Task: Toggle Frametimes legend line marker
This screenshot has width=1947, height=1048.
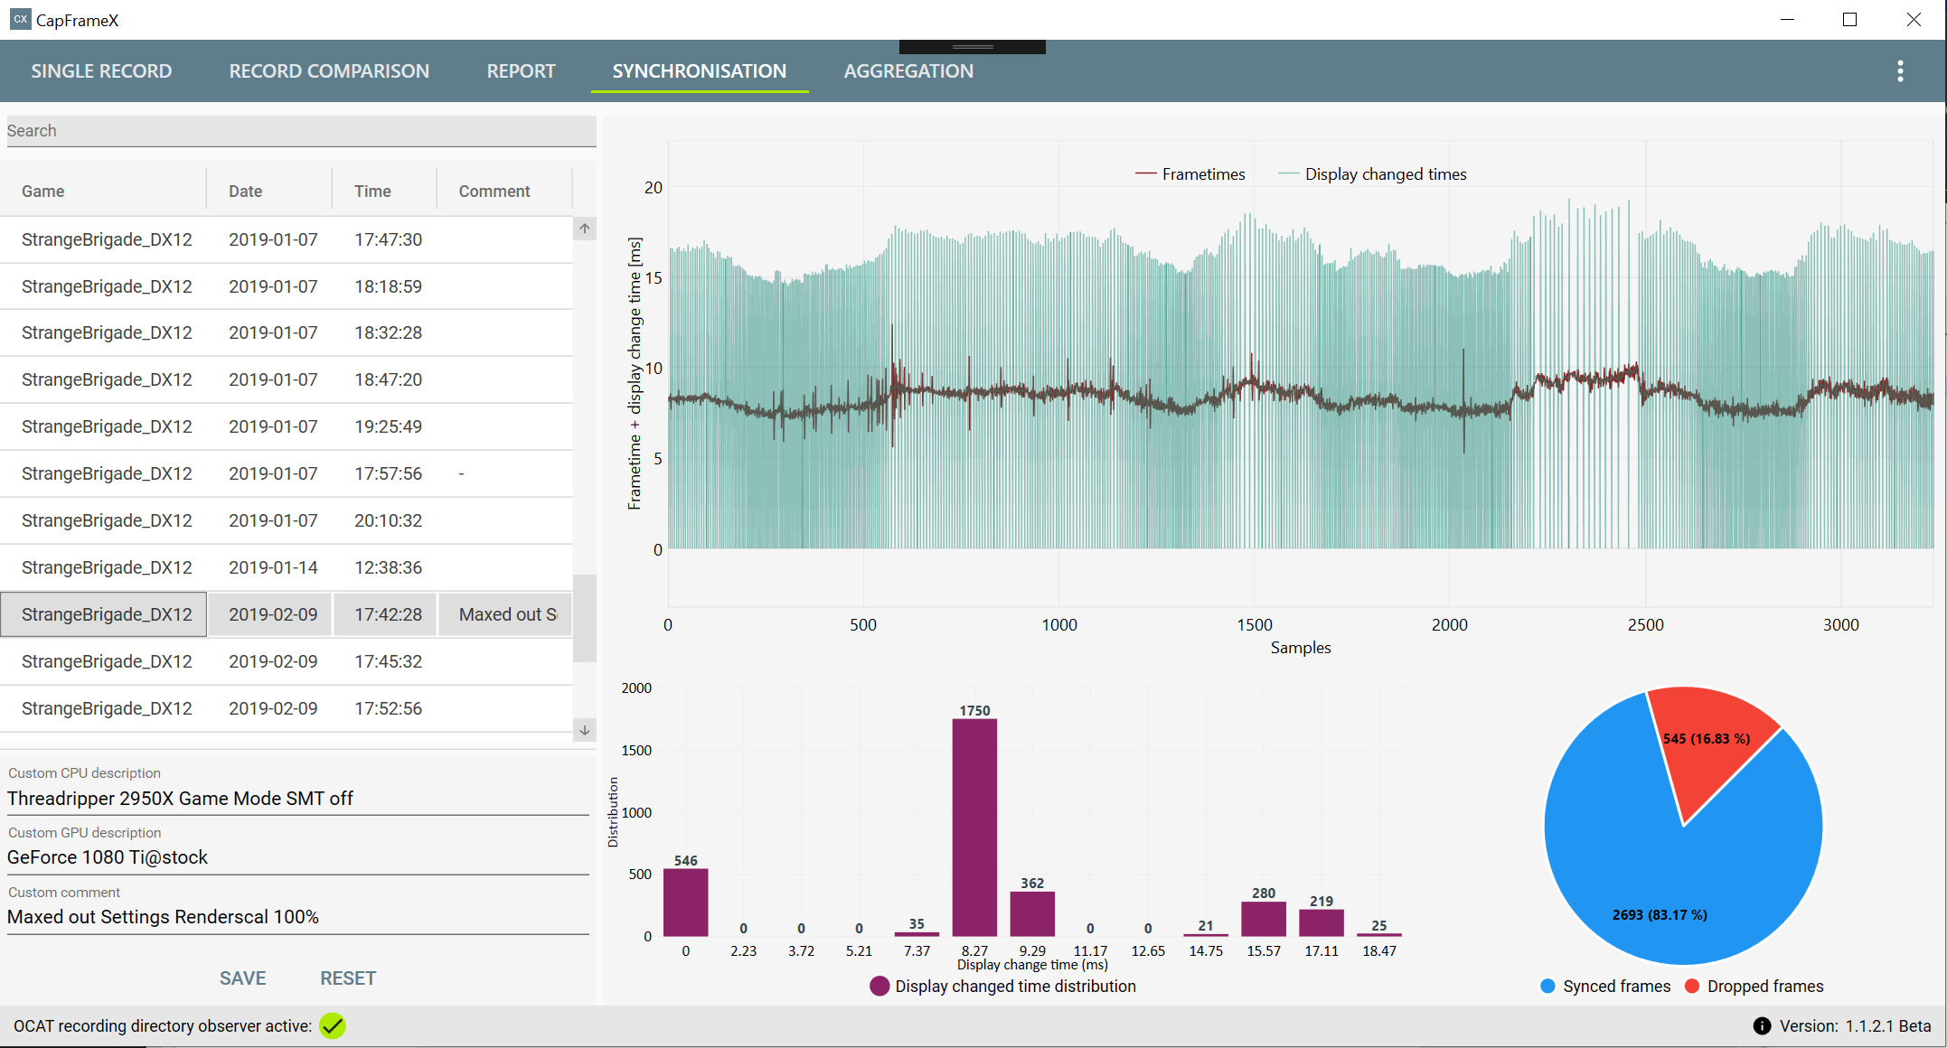Action: tap(1145, 173)
